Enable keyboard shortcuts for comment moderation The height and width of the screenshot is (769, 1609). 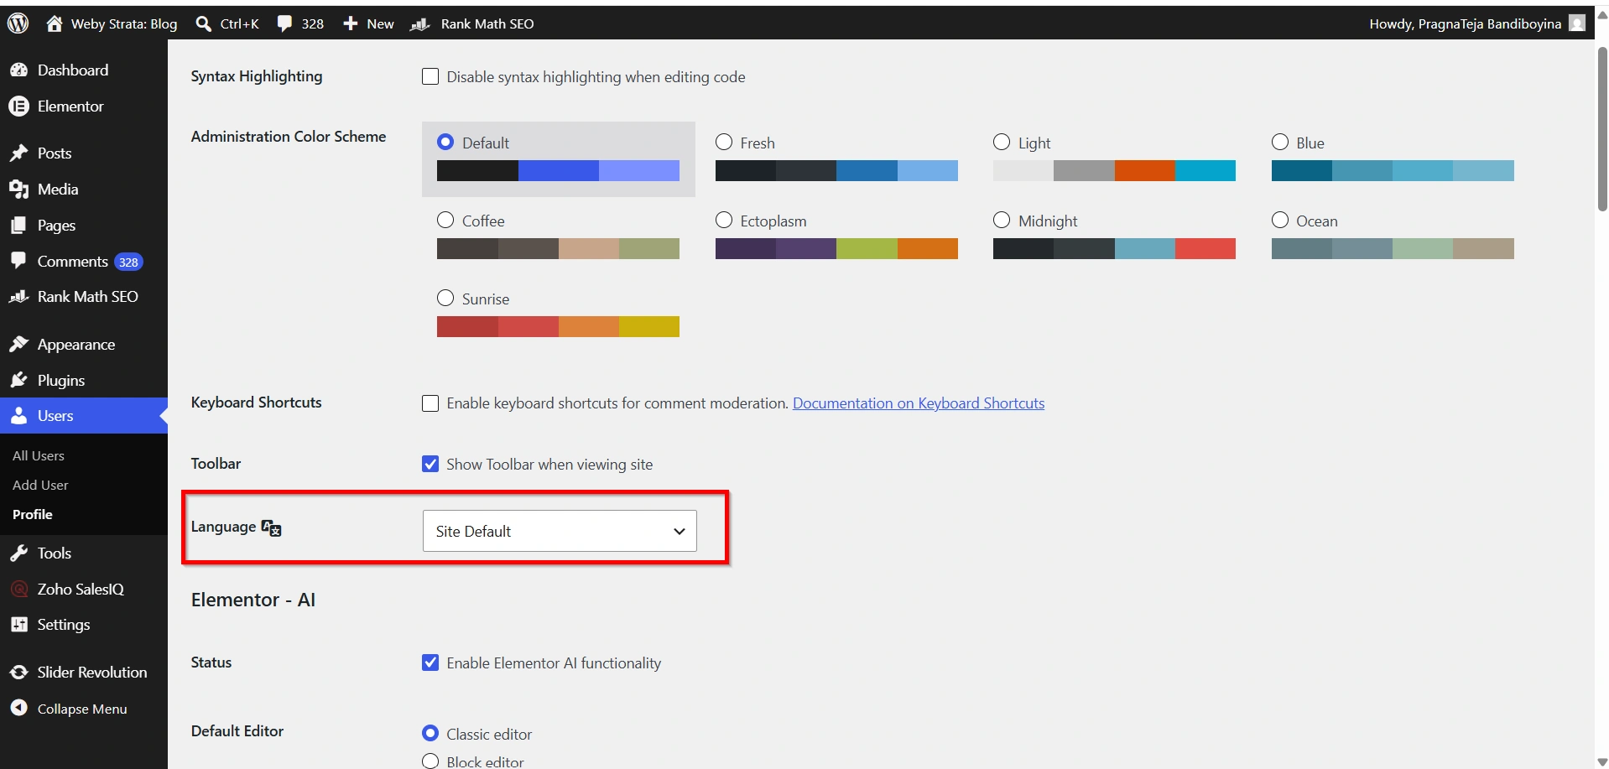(x=430, y=403)
